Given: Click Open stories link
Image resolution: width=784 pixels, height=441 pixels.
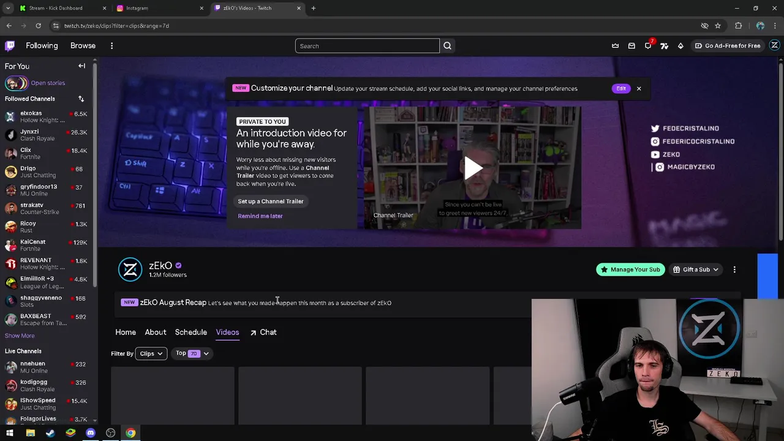Looking at the screenshot, I should [48, 83].
